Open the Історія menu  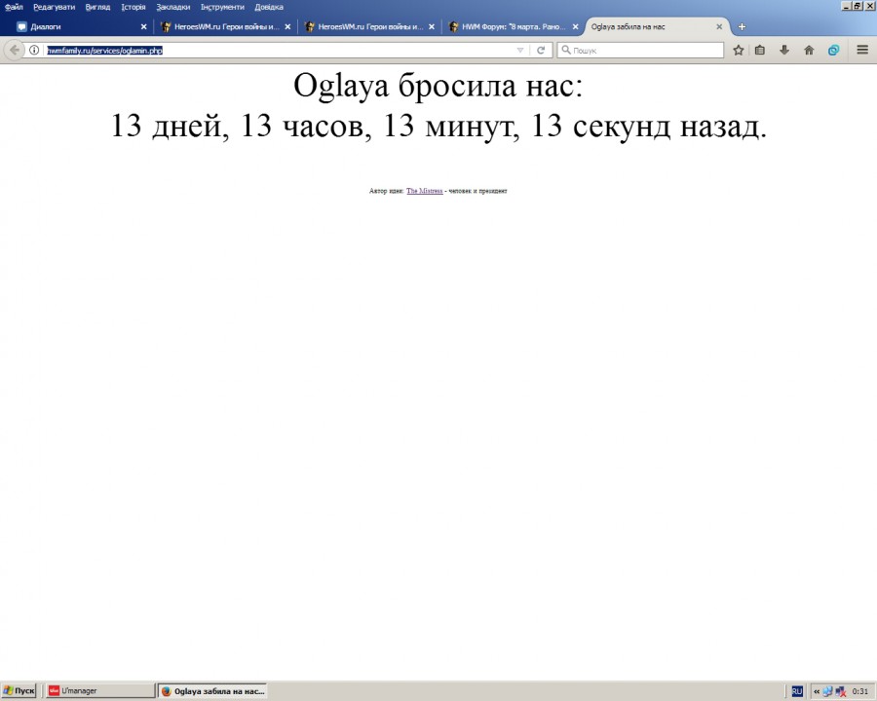tap(133, 7)
